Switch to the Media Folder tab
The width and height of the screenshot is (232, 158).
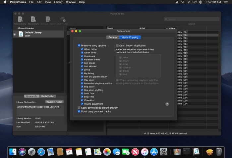pos(47,96)
